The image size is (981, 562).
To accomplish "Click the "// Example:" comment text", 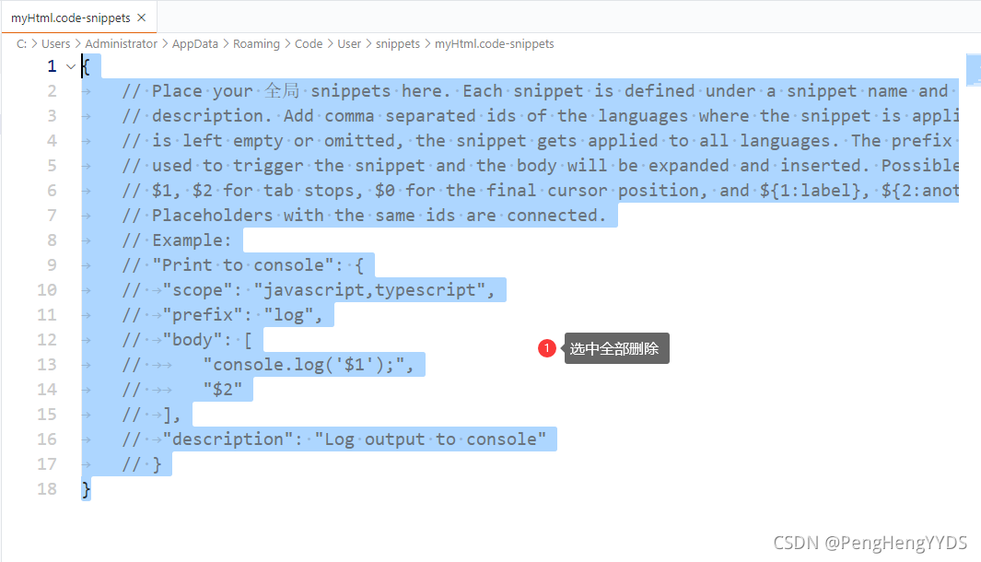I will (177, 240).
